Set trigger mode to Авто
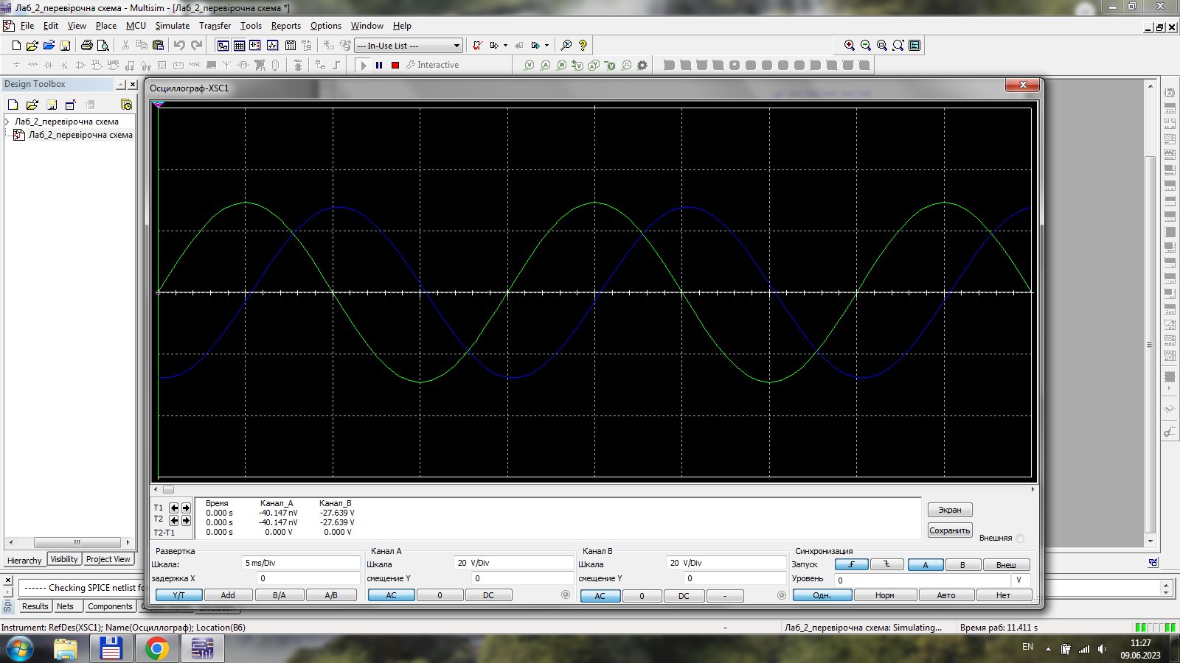Screen dimensions: 1180x663 945,595
